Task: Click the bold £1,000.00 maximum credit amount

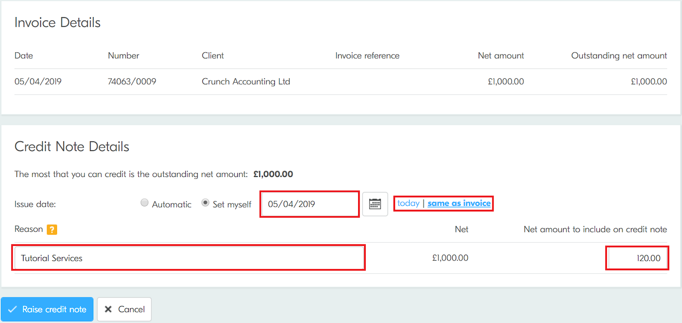Action: click(273, 174)
